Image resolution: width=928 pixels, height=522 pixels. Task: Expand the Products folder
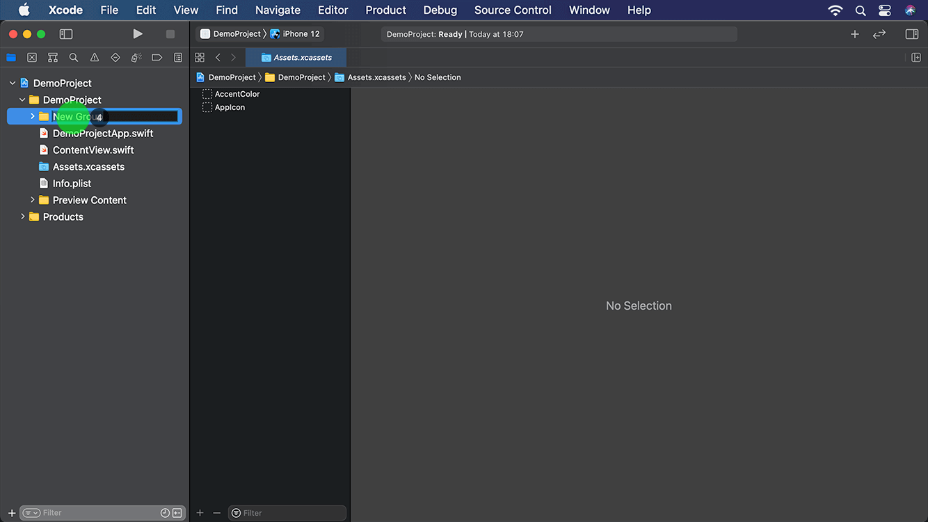[x=22, y=216]
